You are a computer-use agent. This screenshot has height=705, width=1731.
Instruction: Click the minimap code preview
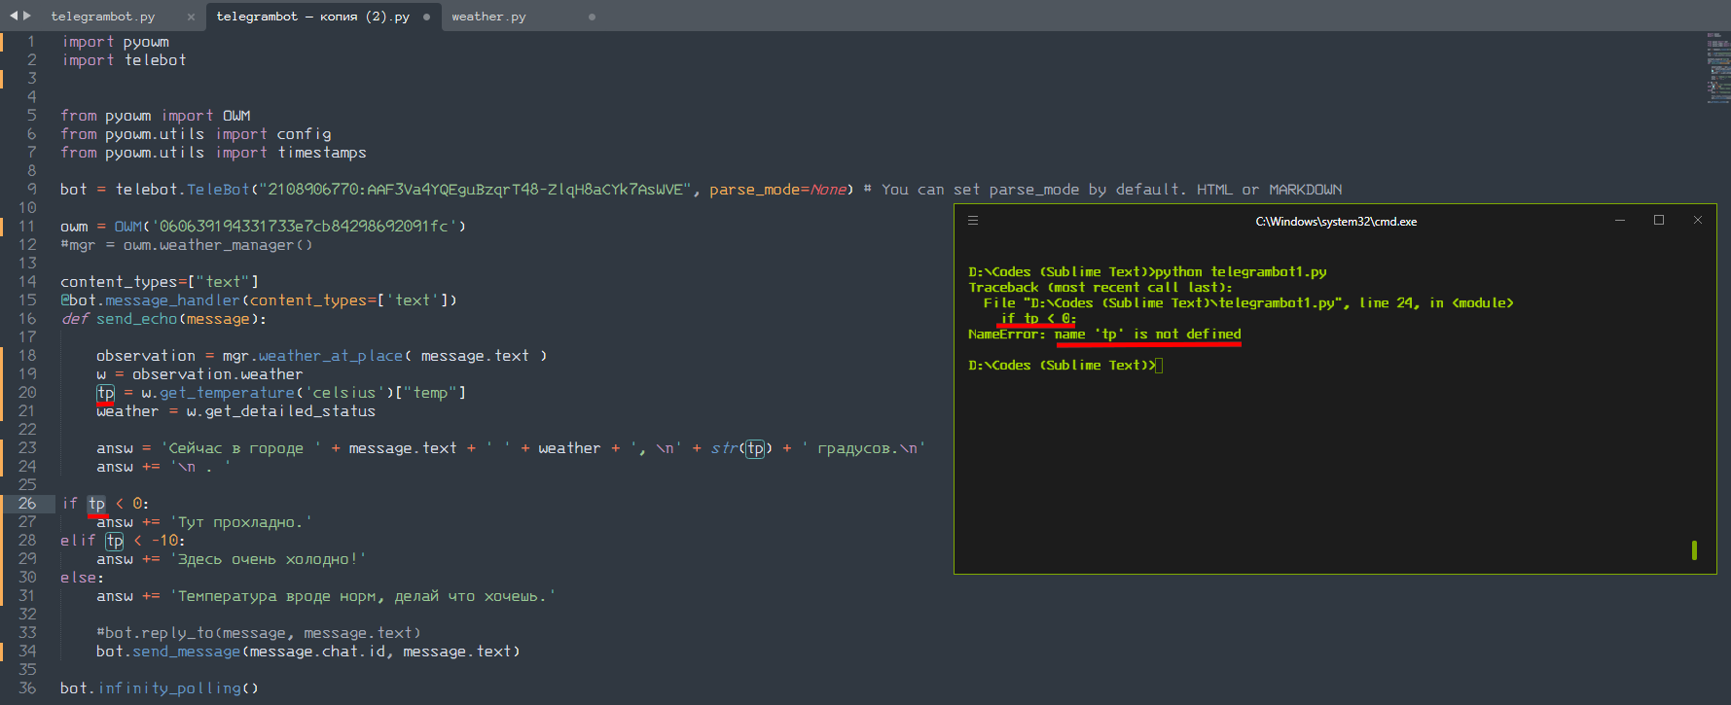click(1717, 67)
